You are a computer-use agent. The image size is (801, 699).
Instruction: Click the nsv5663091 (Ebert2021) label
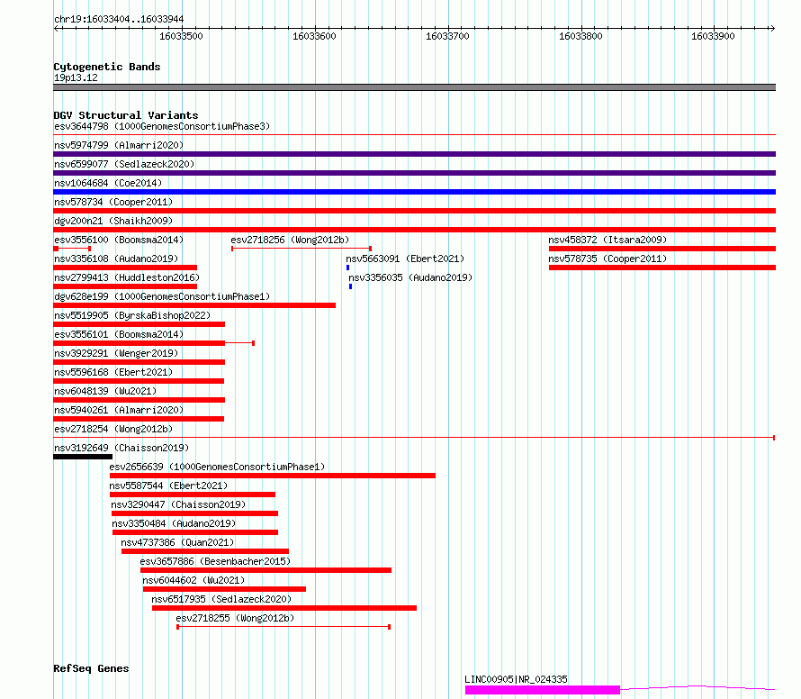(x=405, y=259)
